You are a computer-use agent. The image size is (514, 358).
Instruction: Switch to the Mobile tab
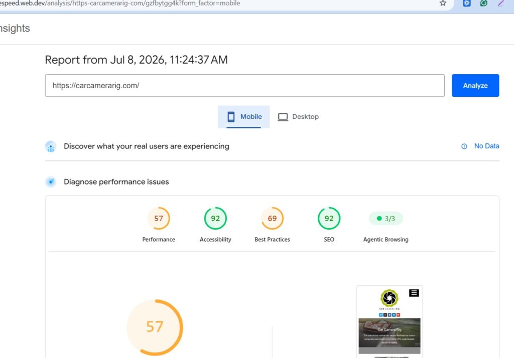[243, 117]
